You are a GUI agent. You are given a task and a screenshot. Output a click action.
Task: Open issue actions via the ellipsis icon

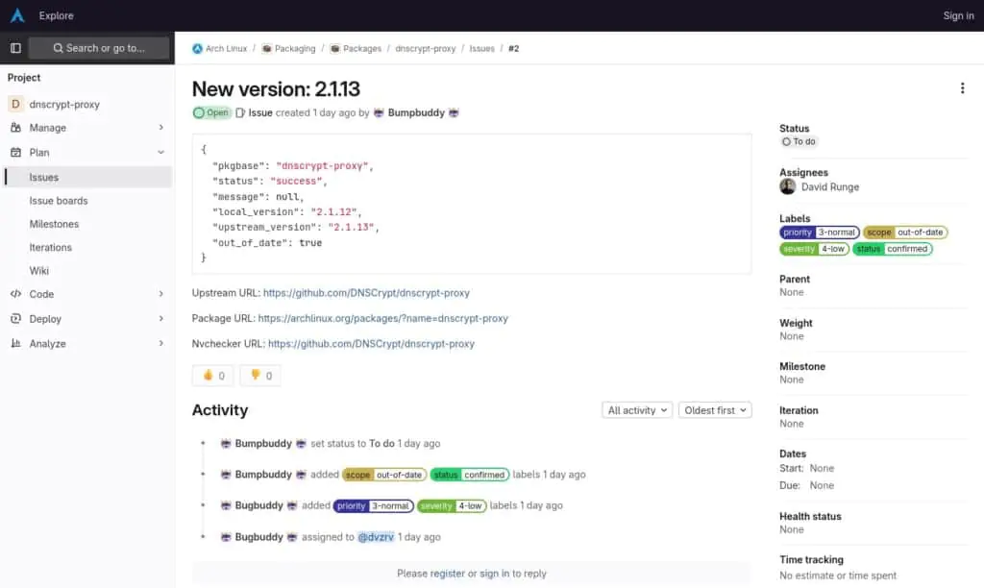[x=963, y=87]
